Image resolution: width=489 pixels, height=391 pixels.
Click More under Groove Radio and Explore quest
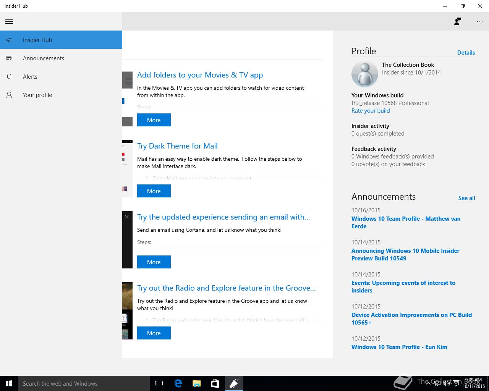[154, 333]
